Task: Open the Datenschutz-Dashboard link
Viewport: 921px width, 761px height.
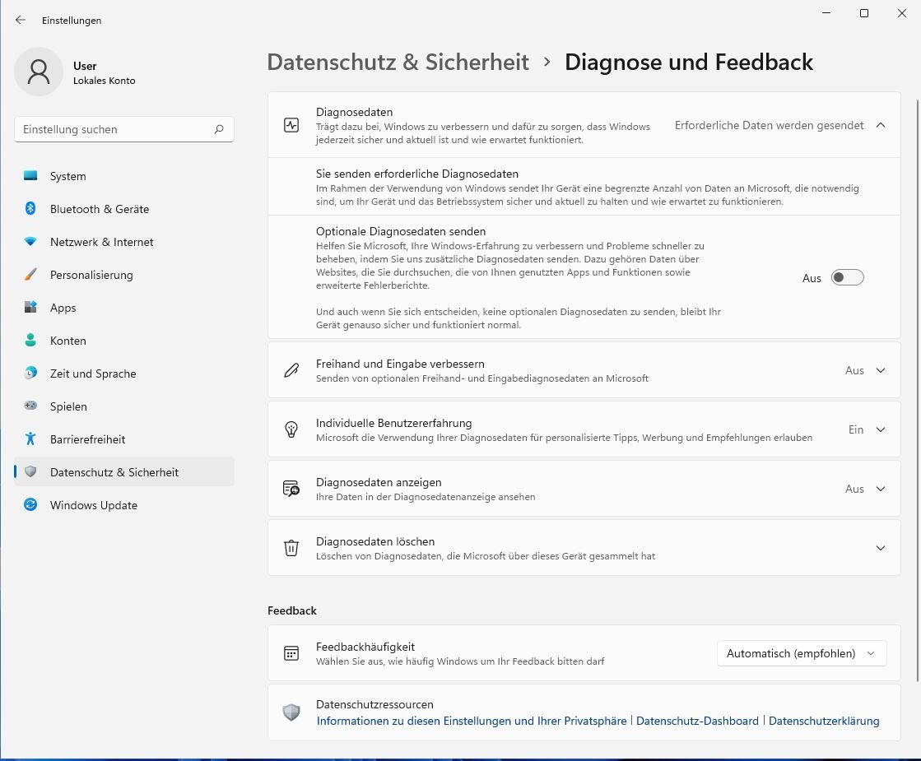Action: [697, 721]
